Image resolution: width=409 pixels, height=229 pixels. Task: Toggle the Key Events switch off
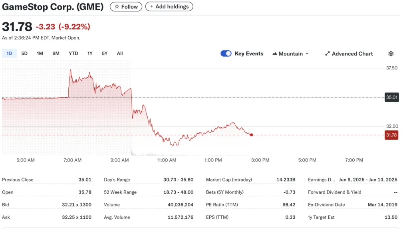point(226,53)
